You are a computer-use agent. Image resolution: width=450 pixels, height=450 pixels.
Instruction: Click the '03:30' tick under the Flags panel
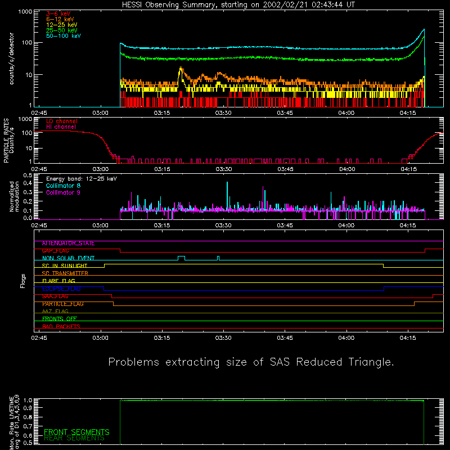pyautogui.click(x=223, y=338)
